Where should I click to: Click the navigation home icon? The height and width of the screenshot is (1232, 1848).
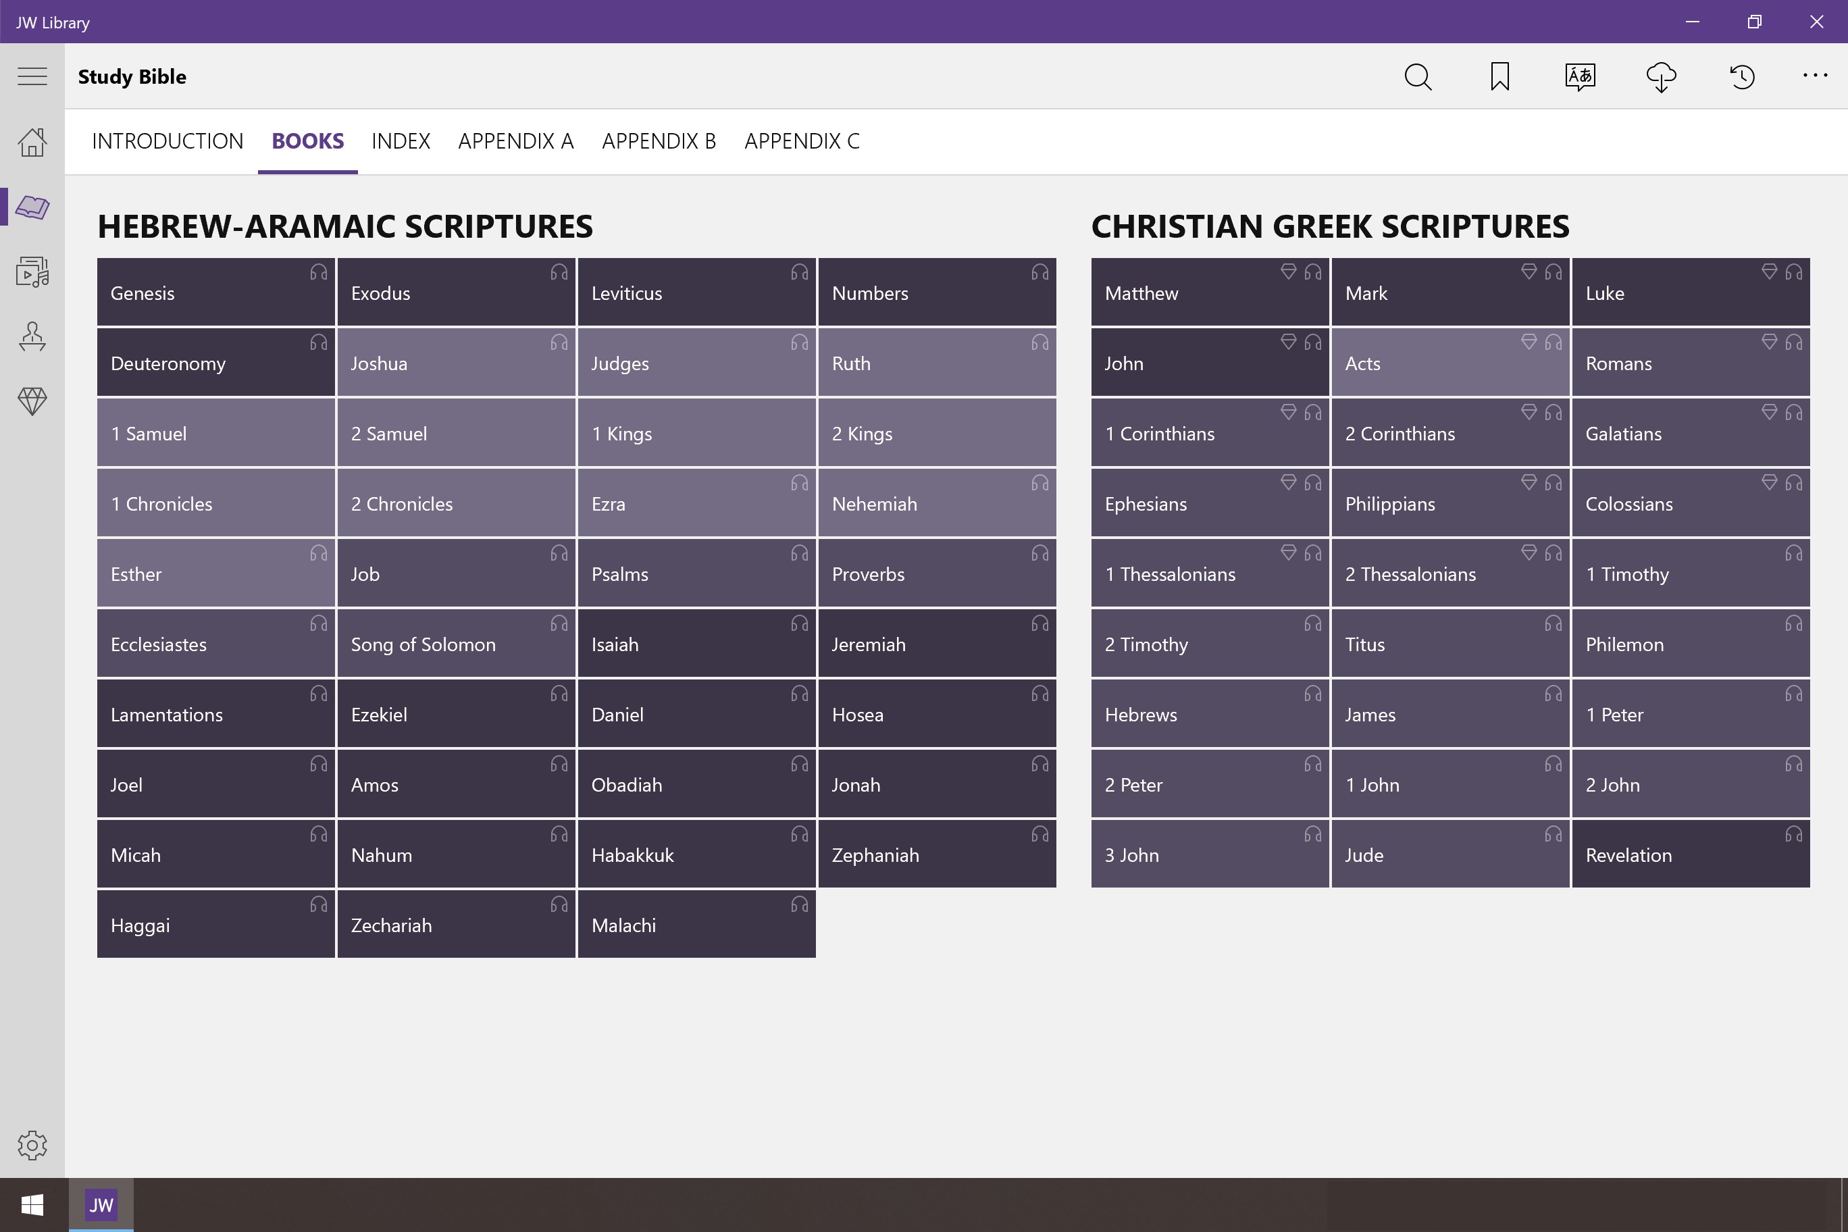click(x=33, y=142)
